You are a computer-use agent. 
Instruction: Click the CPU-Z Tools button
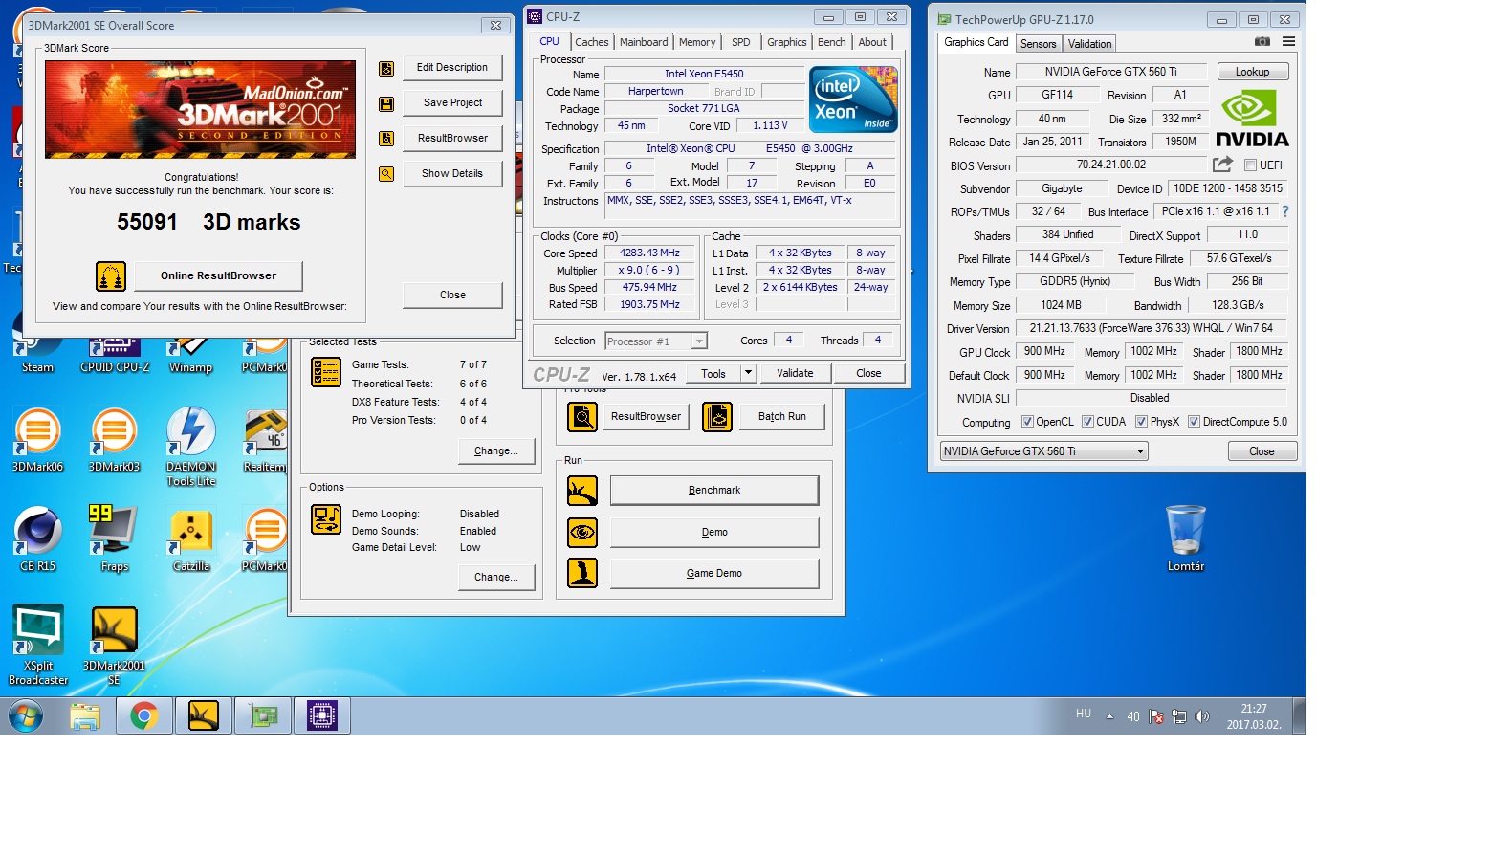713,373
